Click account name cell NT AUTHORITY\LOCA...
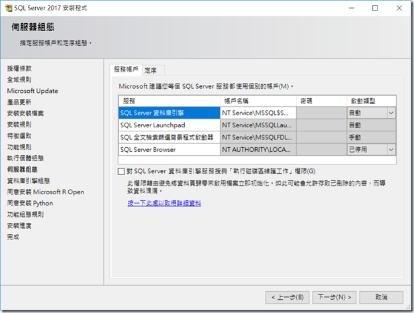 [x=258, y=150]
